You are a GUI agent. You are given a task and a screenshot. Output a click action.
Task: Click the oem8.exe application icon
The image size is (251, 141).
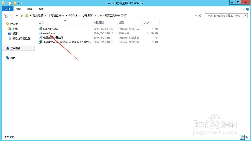click(x=41, y=33)
